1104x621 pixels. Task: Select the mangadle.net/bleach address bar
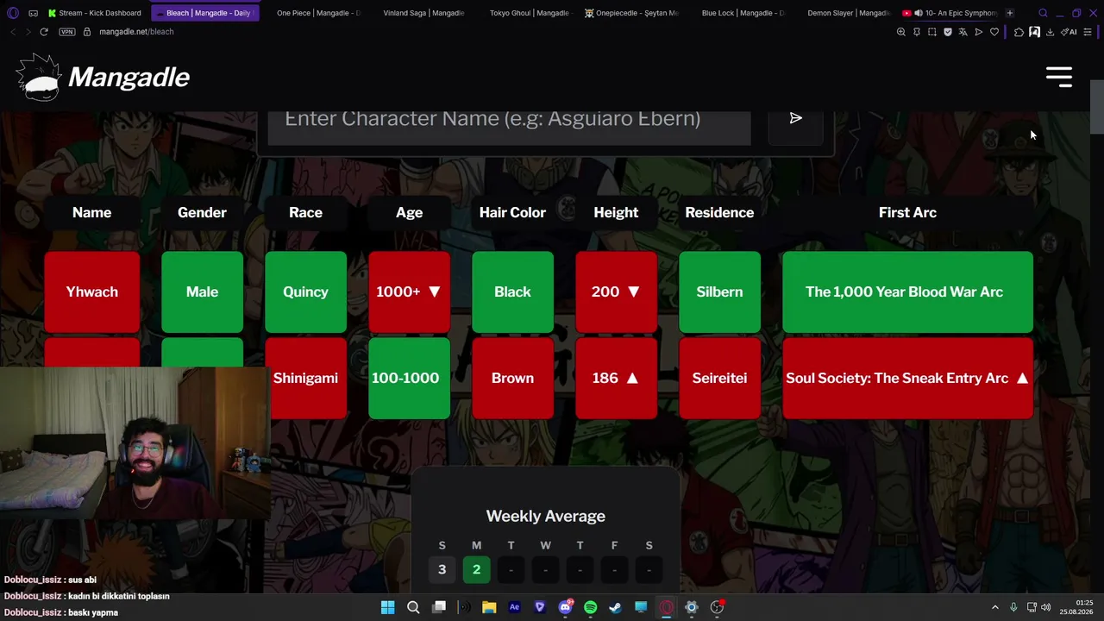[x=136, y=32]
